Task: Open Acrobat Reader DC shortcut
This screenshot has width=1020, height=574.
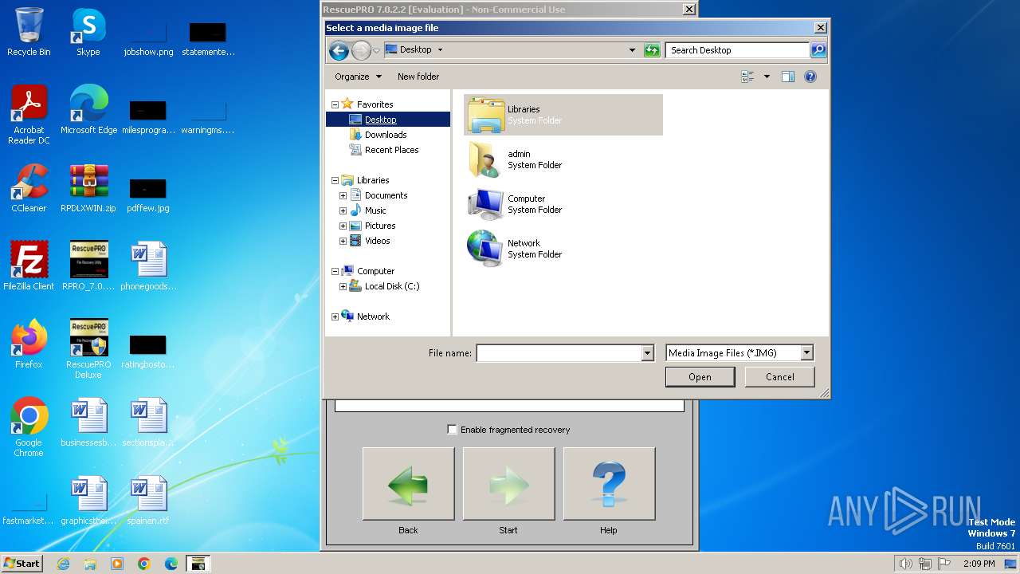Action: (29, 115)
